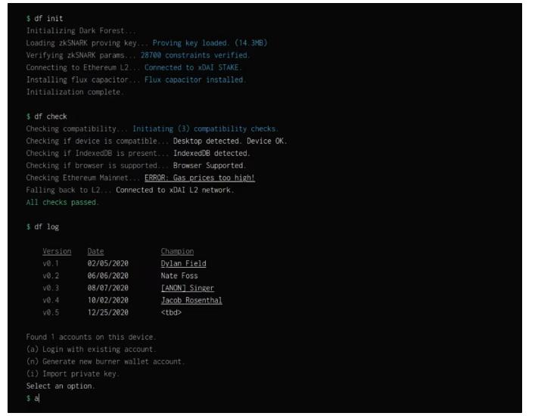Screen dimensions: 535x416
Task: Click the 'ERROR: Gas prices too high!' link
Action: tap(200, 178)
